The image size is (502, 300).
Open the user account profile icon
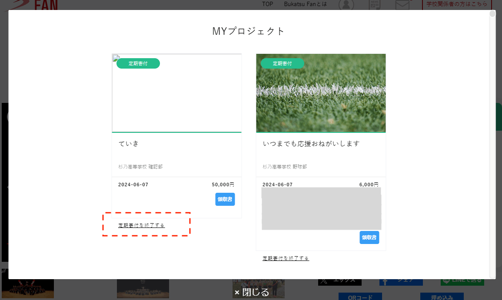(x=346, y=5)
